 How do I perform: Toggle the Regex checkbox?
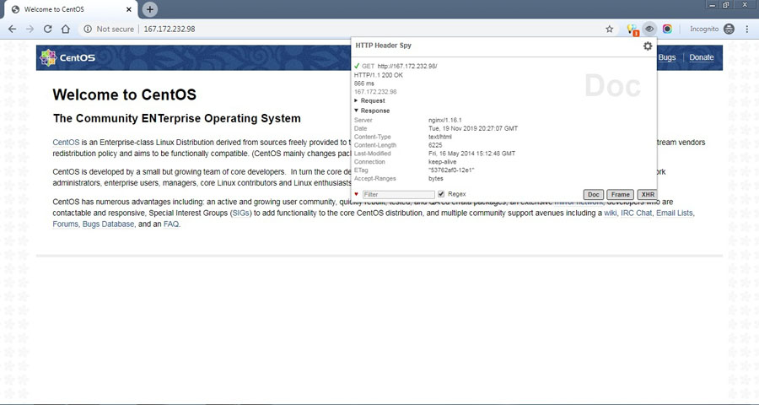(x=441, y=194)
